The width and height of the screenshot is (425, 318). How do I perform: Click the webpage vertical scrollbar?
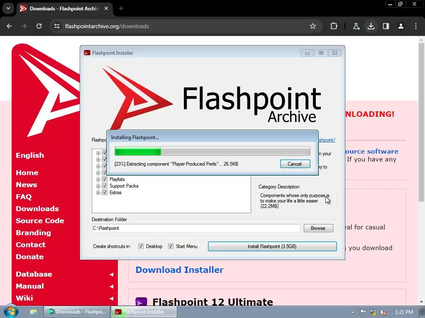(x=421, y=122)
